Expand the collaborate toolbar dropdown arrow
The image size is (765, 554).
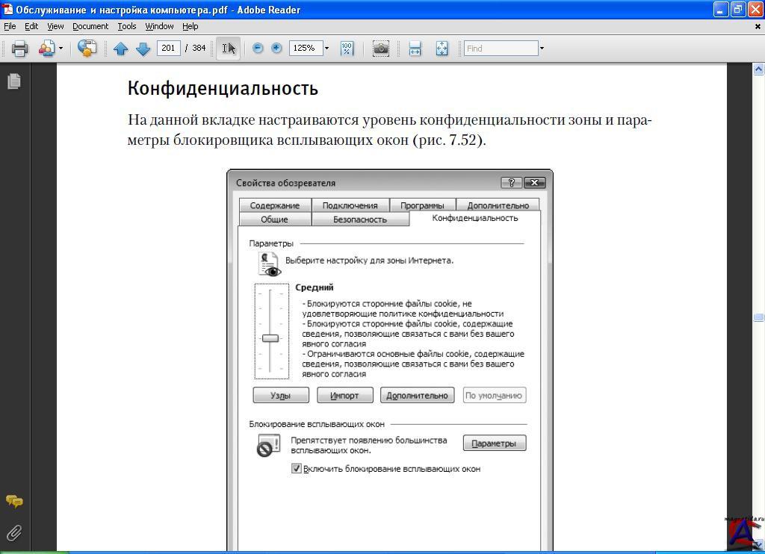coord(61,49)
